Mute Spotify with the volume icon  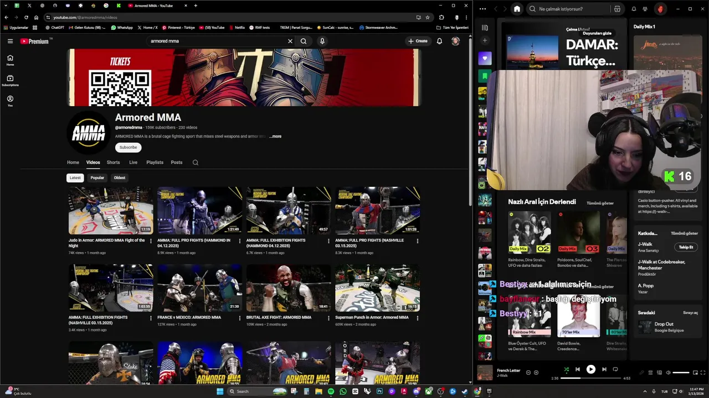pos(668,373)
